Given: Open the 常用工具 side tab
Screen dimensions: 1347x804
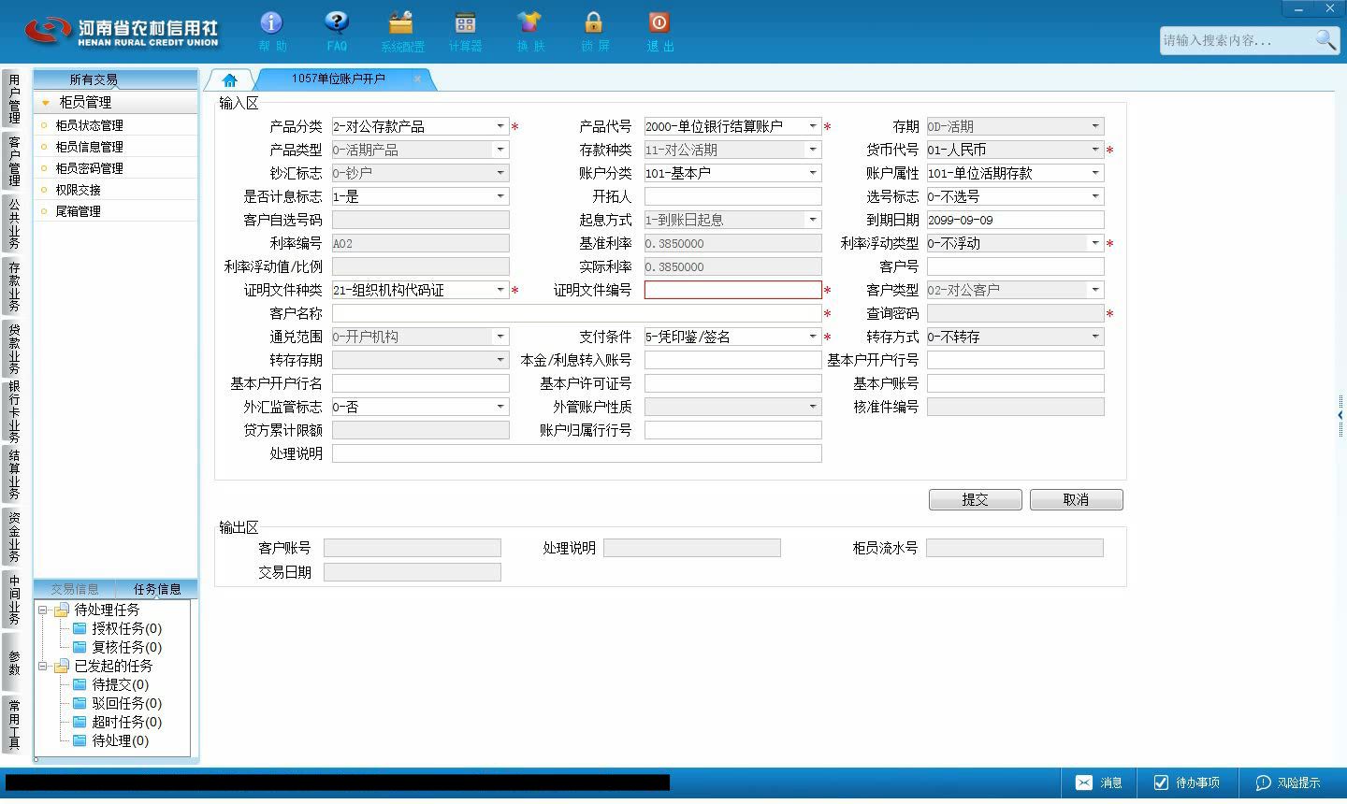Looking at the screenshot, I should coord(14,725).
